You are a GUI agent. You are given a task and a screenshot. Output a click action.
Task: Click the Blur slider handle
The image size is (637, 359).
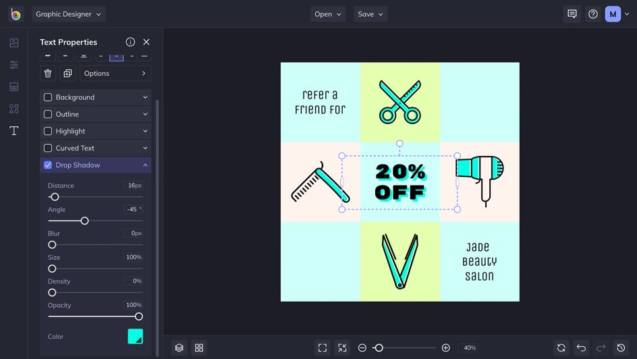pos(52,245)
